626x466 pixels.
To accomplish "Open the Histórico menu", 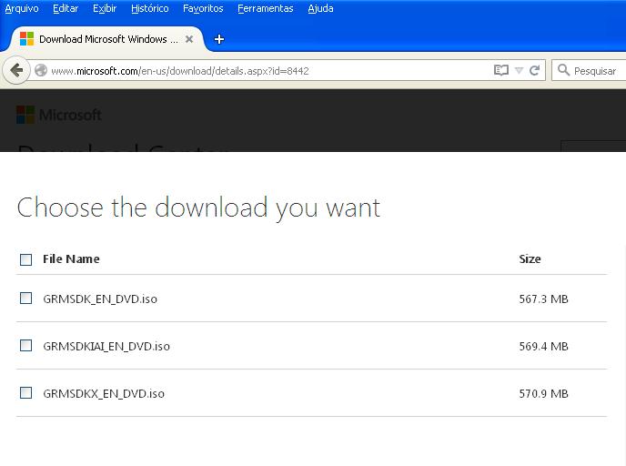I will pos(150,8).
